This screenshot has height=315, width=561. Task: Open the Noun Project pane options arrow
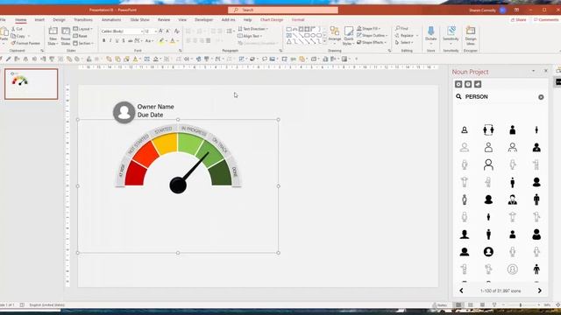tap(533, 71)
